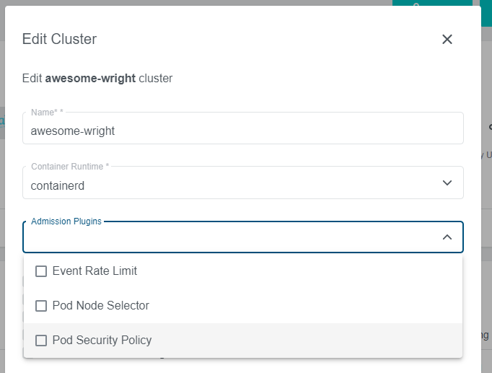Click the Admission Plugins floating label
Screen dimensions: 492x373
66,221
